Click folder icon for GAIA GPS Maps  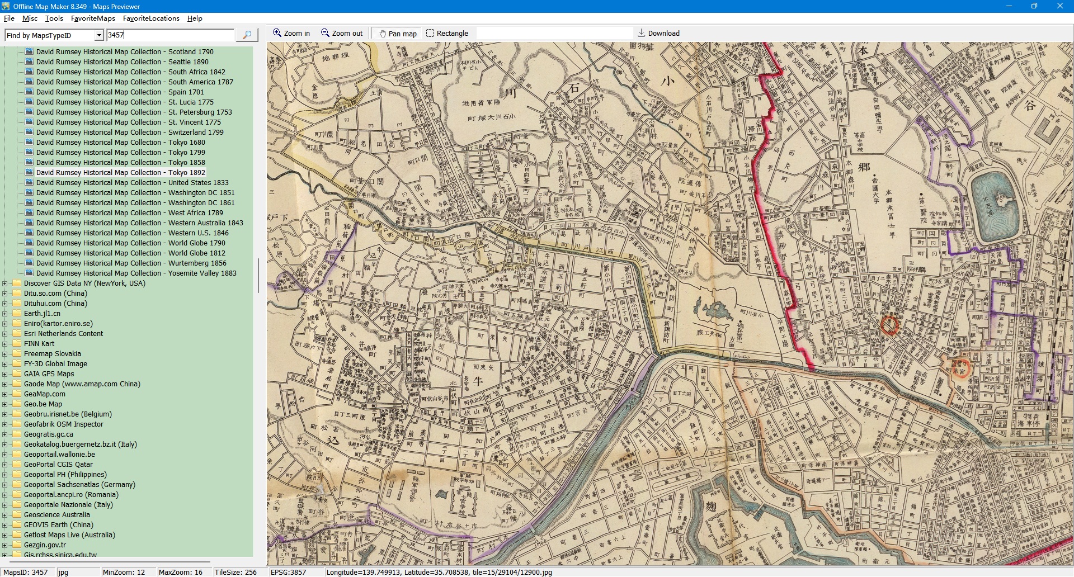[x=17, y=374]
